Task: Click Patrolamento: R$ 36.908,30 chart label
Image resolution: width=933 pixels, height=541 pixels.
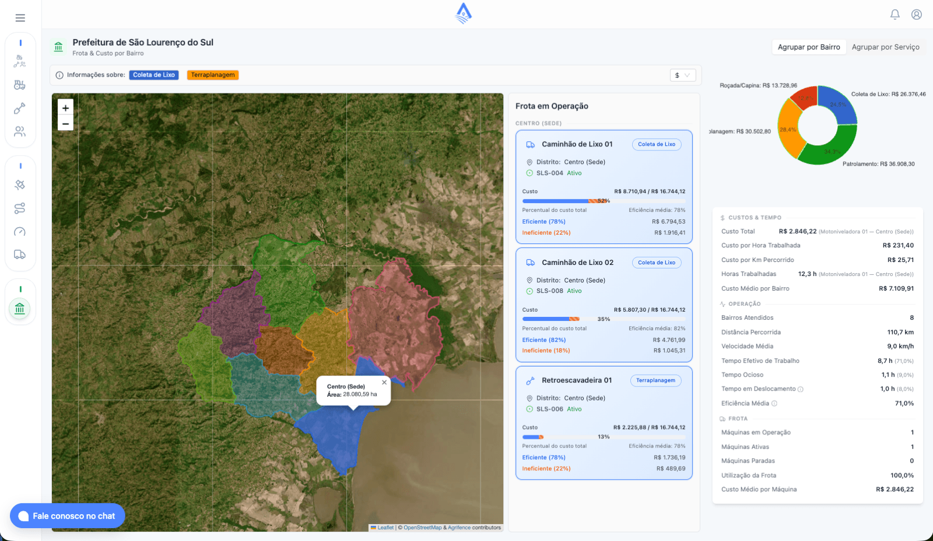Action: click(878, 164)
